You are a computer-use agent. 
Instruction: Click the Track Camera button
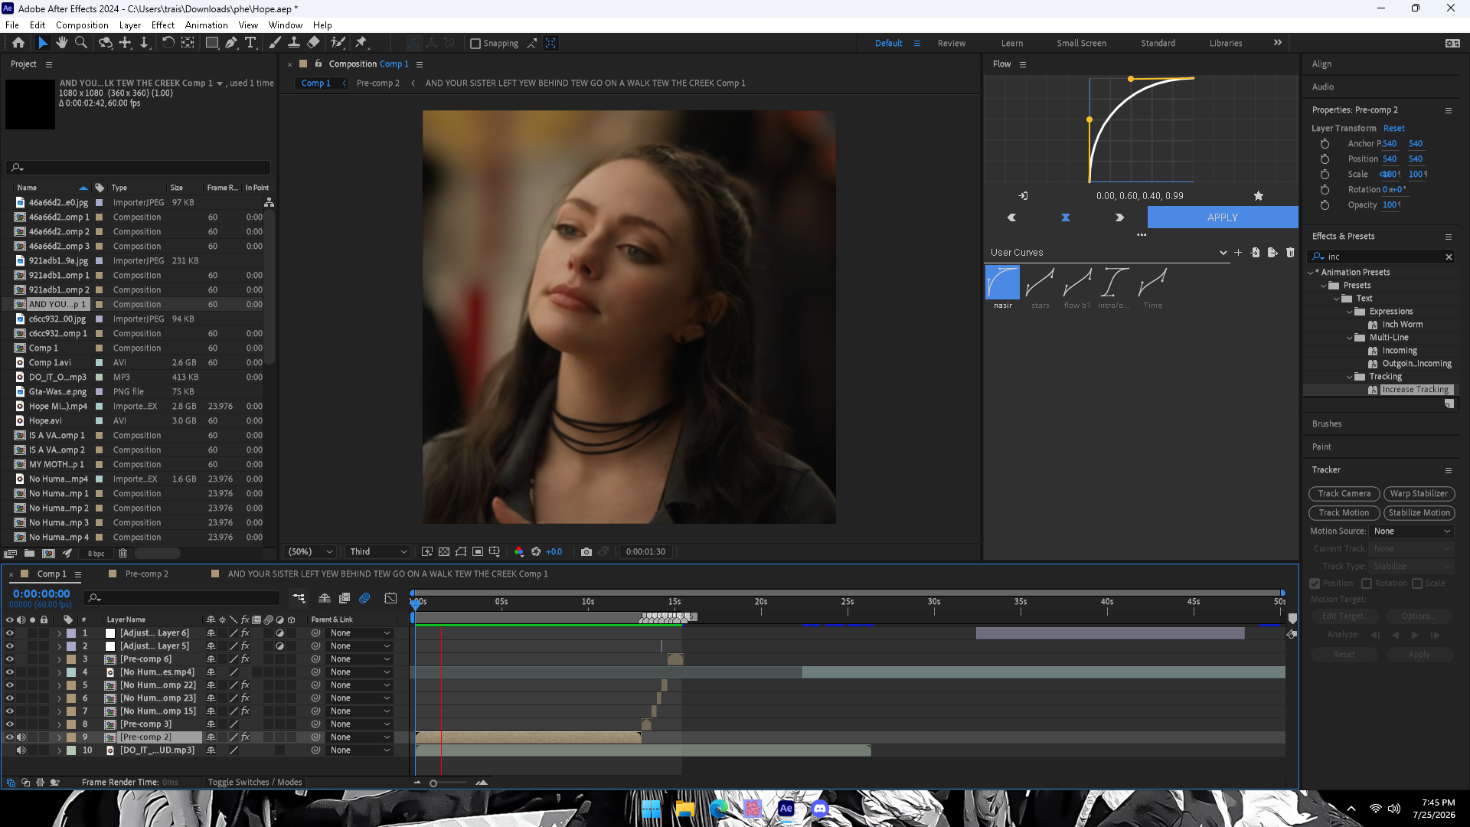tap(1344, 494)
